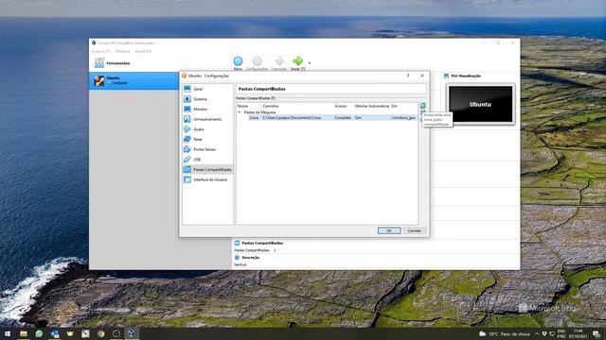Select the Ubuntu virtual machine entry
The image size is (606, 340).
[x=134, y=80]
